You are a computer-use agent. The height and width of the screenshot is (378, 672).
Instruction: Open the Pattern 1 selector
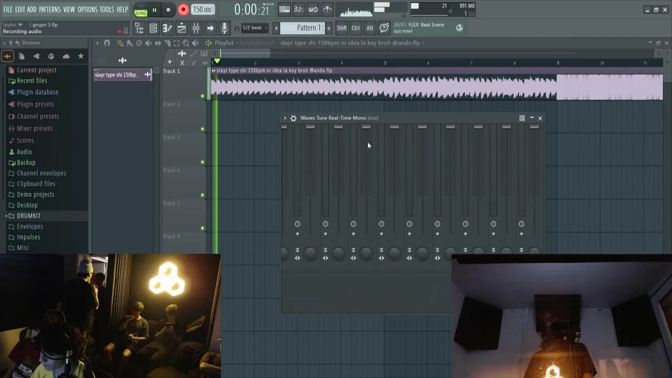[x=302, y=28]
